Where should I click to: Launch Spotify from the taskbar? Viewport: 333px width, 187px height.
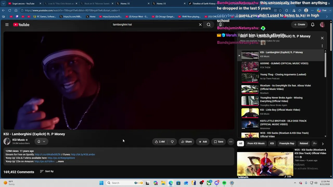click(x=224, y=183)
